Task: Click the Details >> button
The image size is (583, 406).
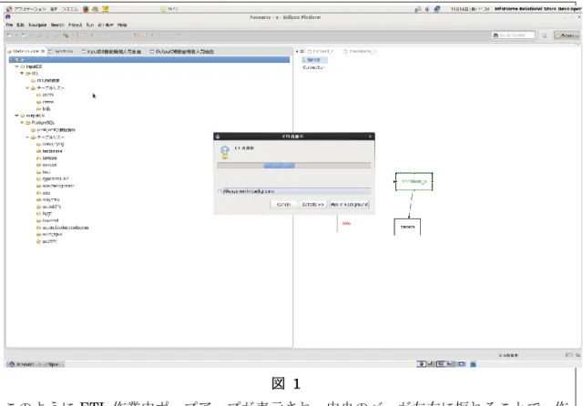Action: [312, 204]
